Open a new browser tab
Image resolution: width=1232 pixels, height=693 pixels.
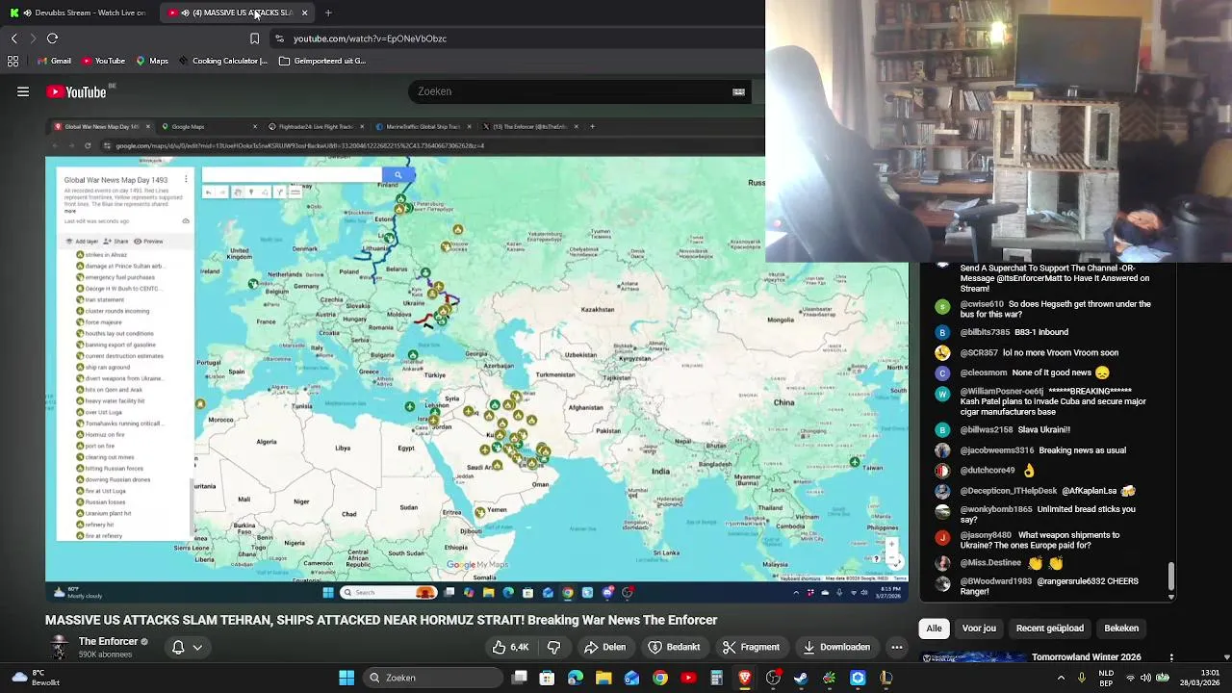click(328, 13)
